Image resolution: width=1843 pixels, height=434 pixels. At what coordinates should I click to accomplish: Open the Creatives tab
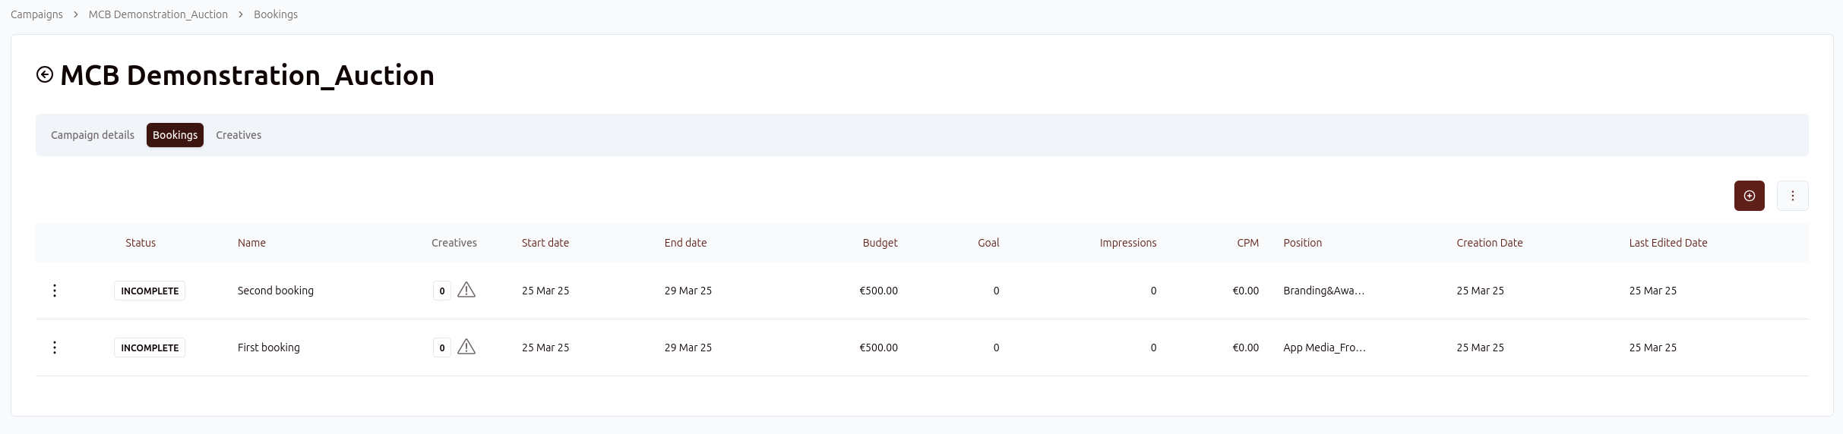click(239, 135)
